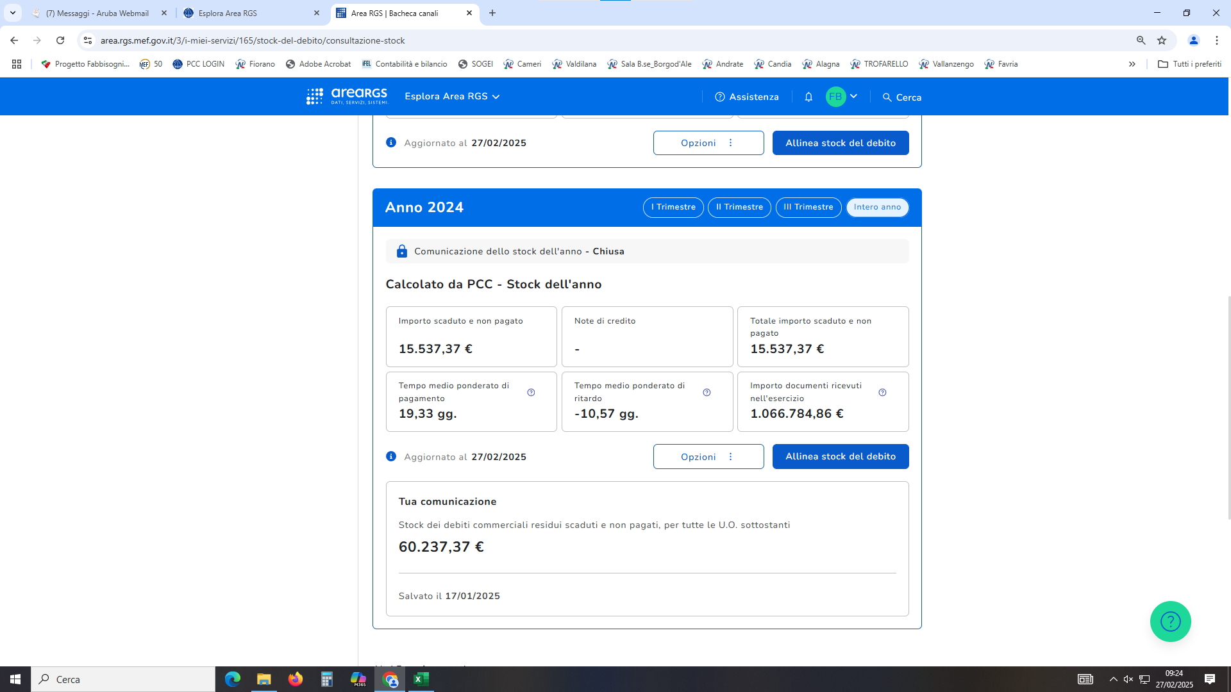Click the notification bell icon
1231x692 pixels.
click(808, 97)
